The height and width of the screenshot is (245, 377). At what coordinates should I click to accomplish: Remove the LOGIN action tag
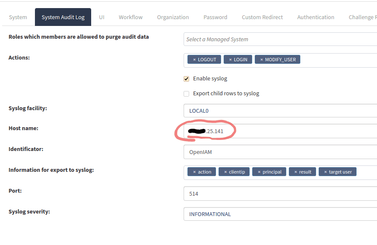coord(230,60)
